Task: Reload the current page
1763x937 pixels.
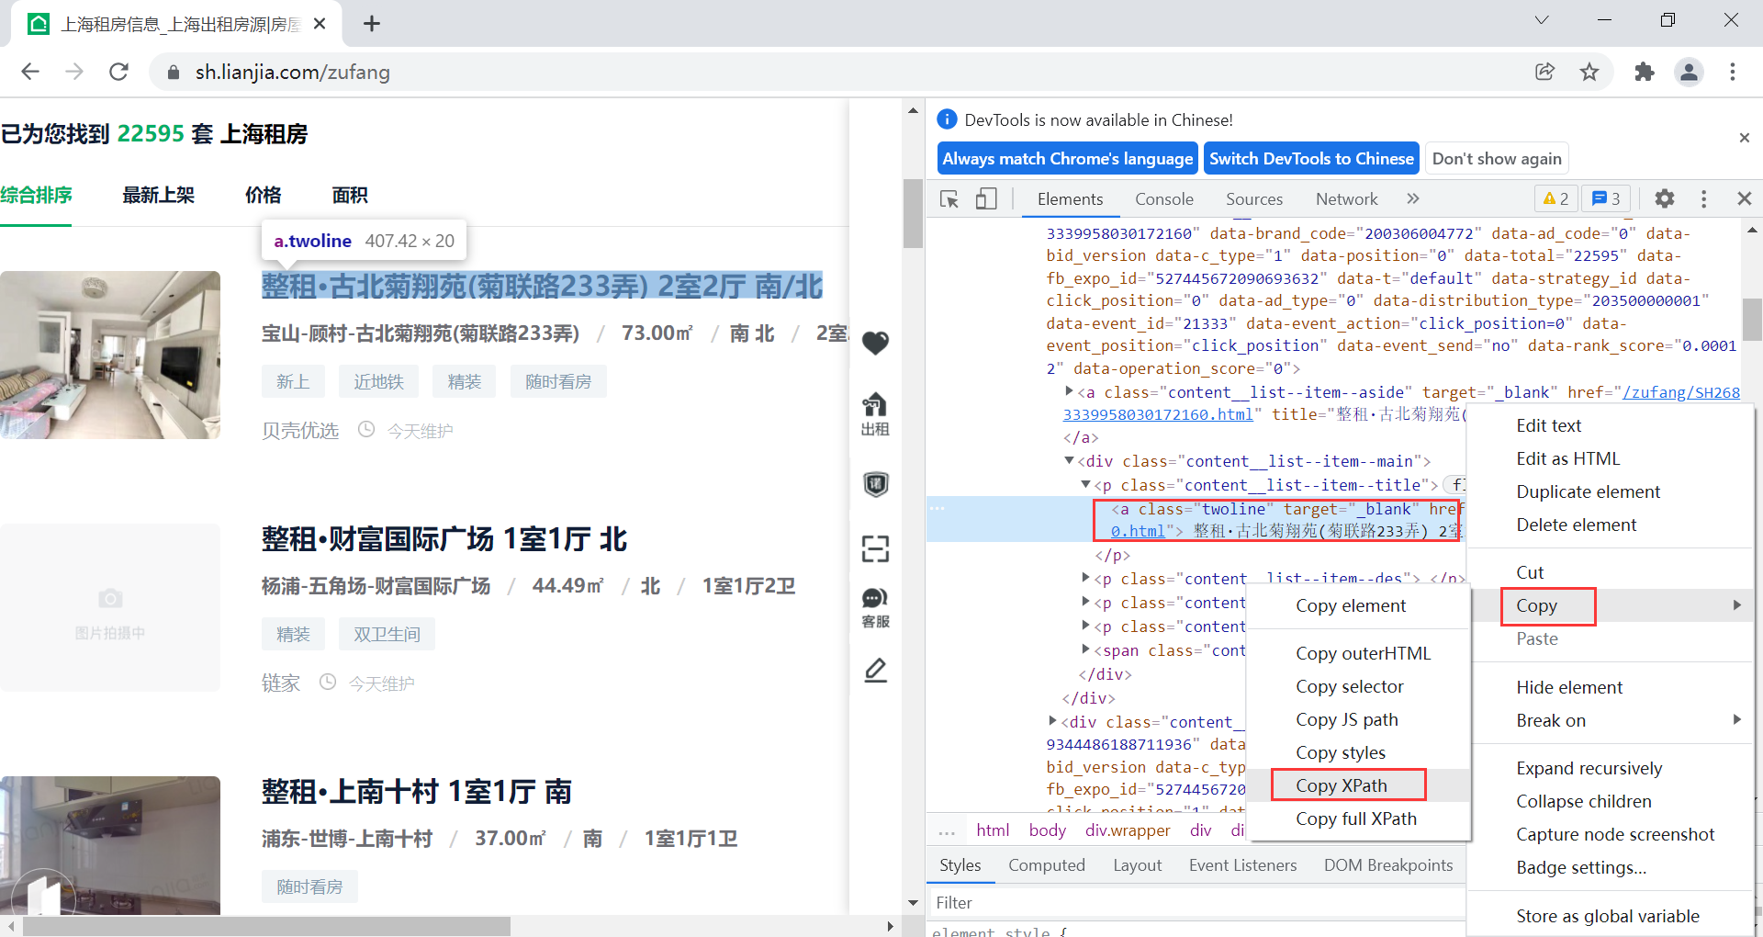Action: pos(118,72)
